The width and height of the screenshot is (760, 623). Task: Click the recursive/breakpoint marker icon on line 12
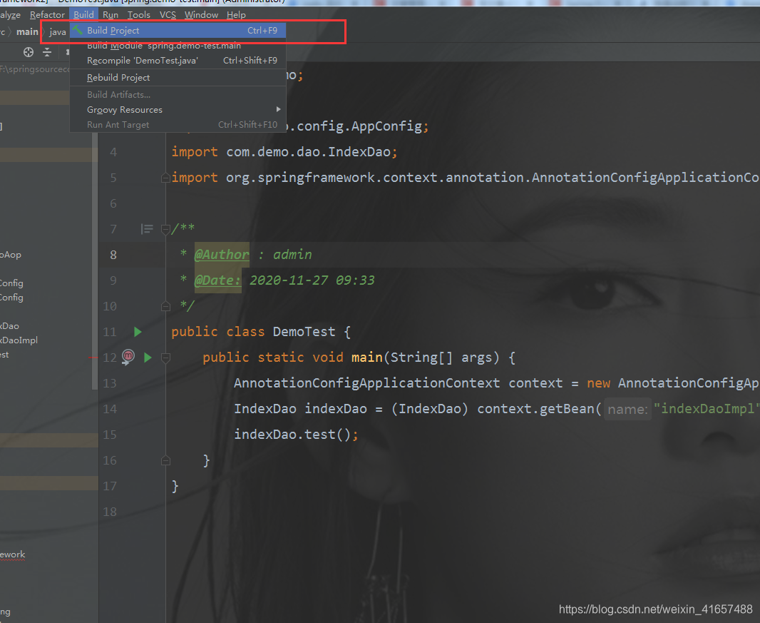(x=128, y=357)
